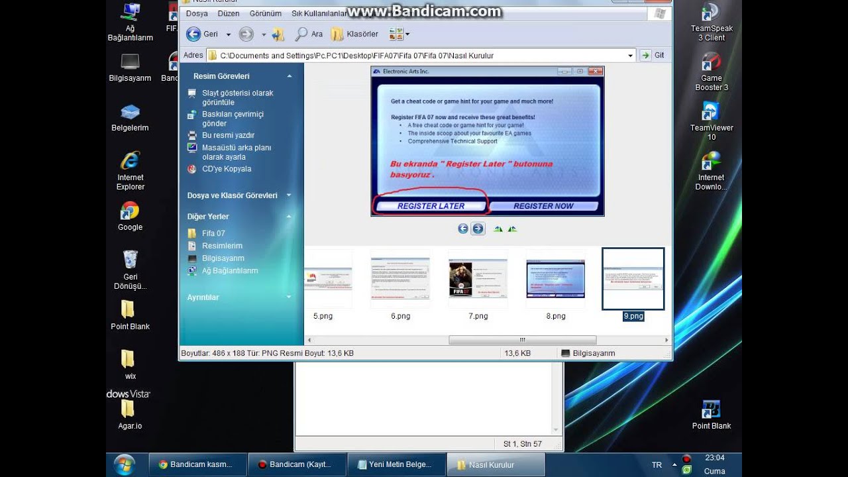Image resolution: width=848 pixels, height=477 pixels.
Task: Click the Windows Start orb
Action: coord(124,464)
